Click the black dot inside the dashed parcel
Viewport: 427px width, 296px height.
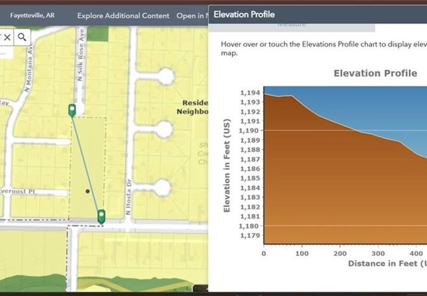[x=88, y=191]
